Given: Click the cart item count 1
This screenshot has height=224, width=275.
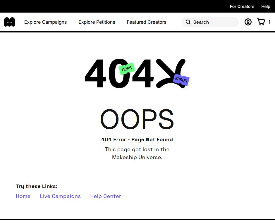Looking at the screenshot, I should [269, 22].
